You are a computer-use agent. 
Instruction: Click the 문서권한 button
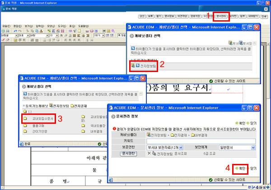tap(128, 154)
